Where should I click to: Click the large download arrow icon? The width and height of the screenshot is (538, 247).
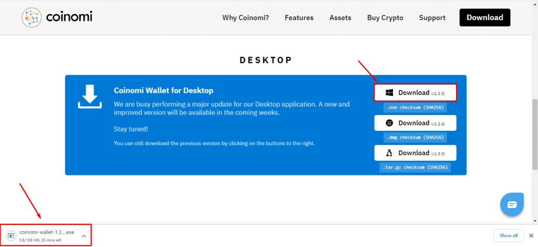[x=89, y=96]
